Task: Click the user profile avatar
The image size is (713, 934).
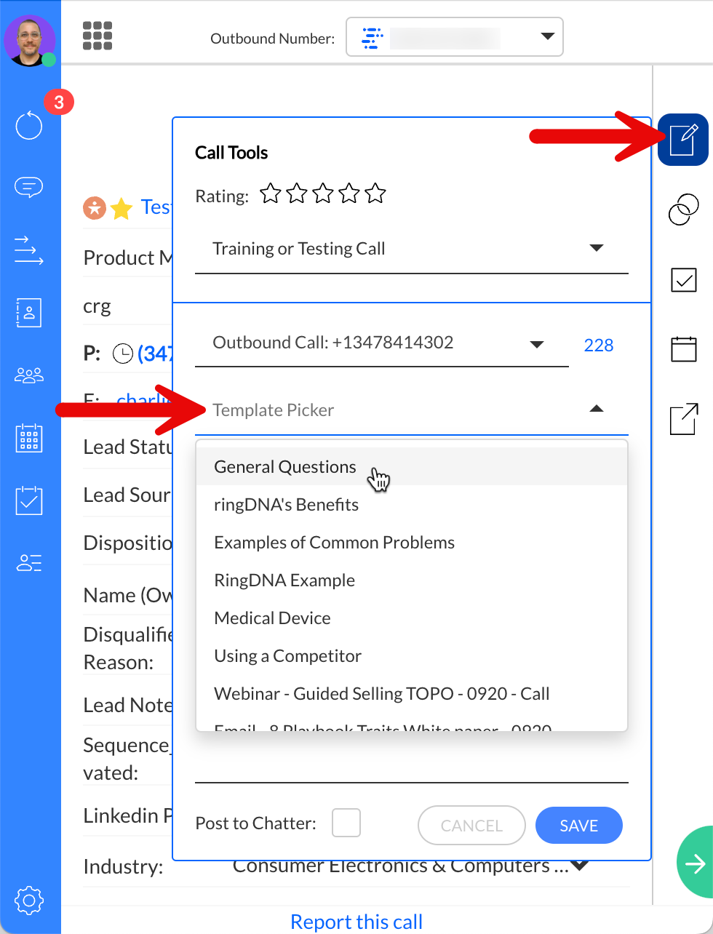Action: click(x=30, y=41)
